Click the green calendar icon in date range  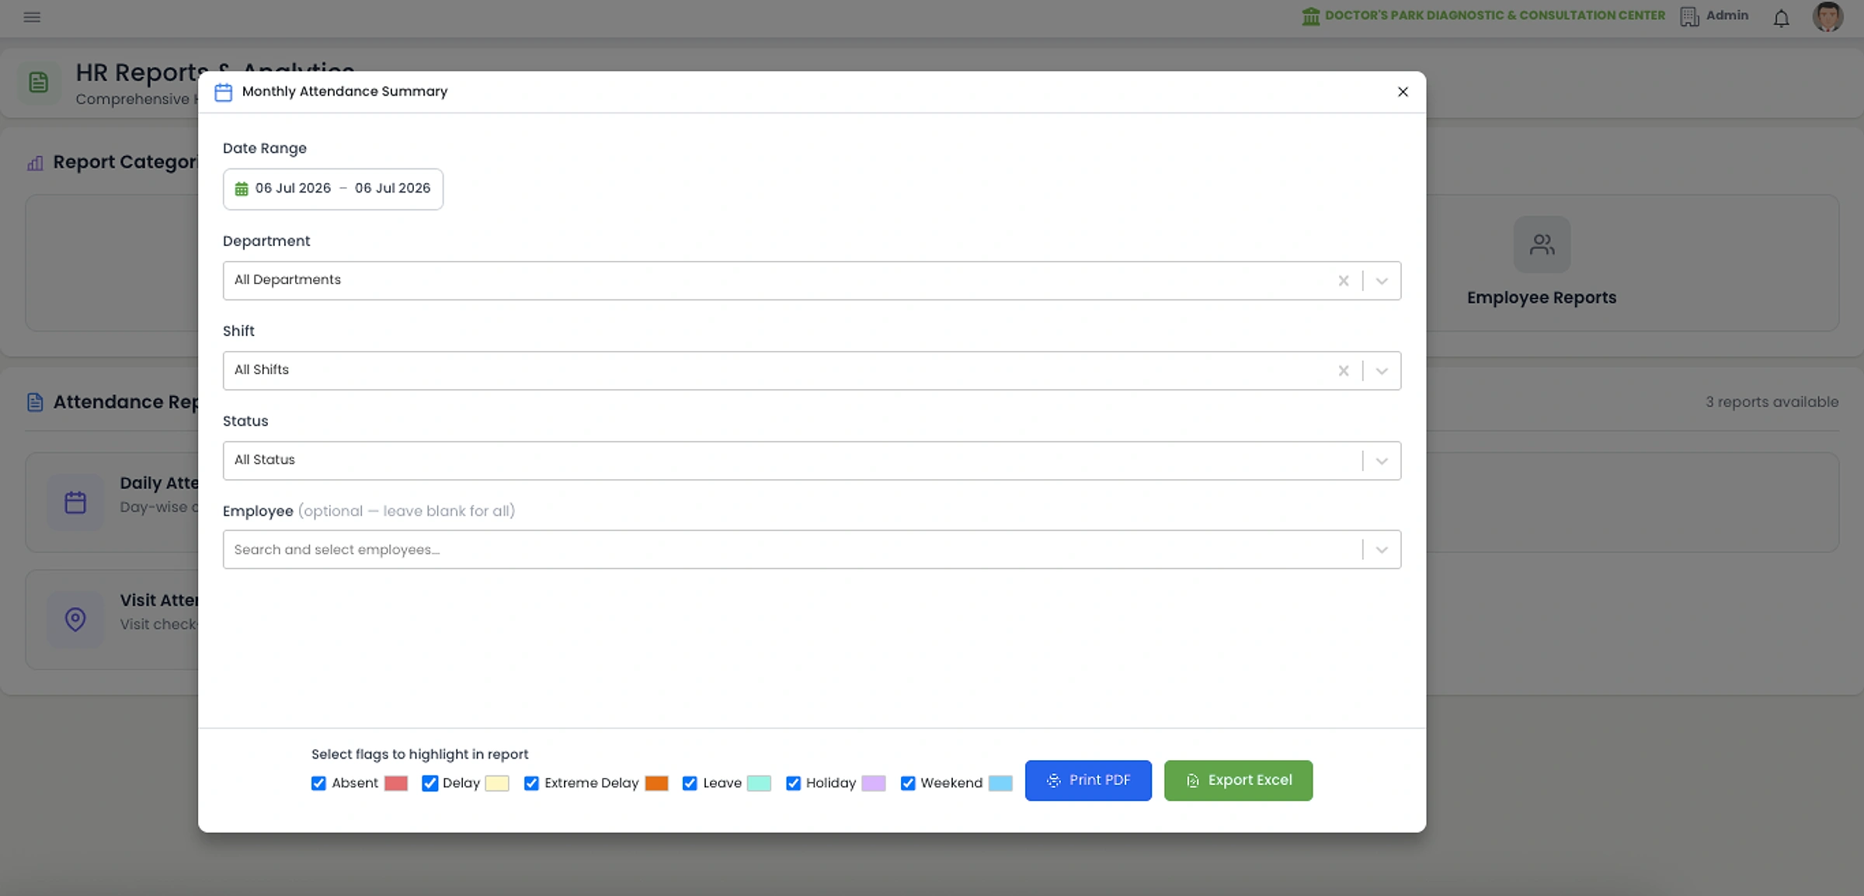click(242, 189)
